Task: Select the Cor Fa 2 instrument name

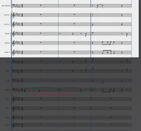Action: coord(7,24)
